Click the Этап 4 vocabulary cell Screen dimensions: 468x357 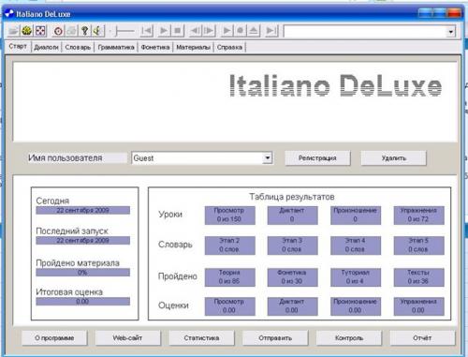[x=356, y=245]
